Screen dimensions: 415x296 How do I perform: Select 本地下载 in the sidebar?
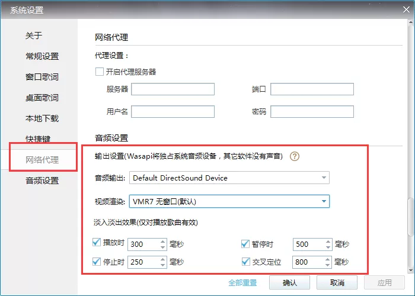click(x=42, y=118)
